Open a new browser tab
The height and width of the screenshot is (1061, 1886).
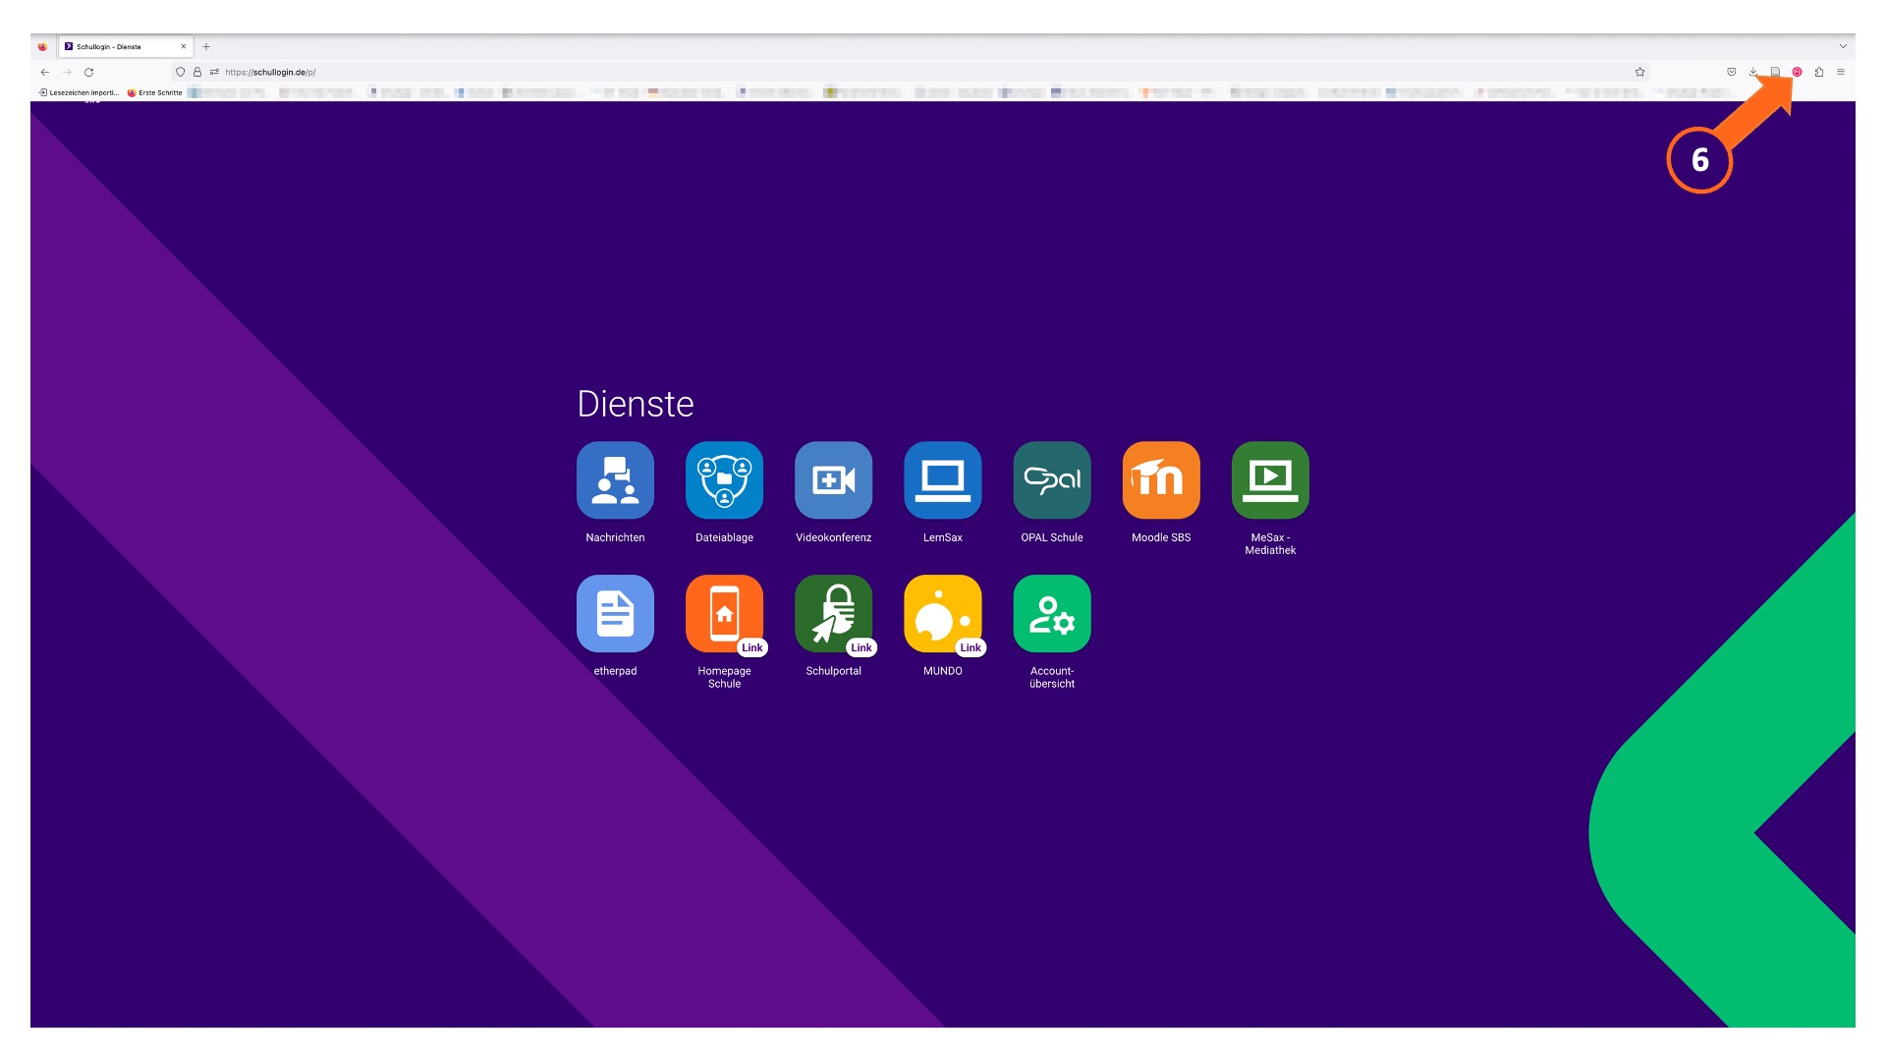tap(206, 46)
